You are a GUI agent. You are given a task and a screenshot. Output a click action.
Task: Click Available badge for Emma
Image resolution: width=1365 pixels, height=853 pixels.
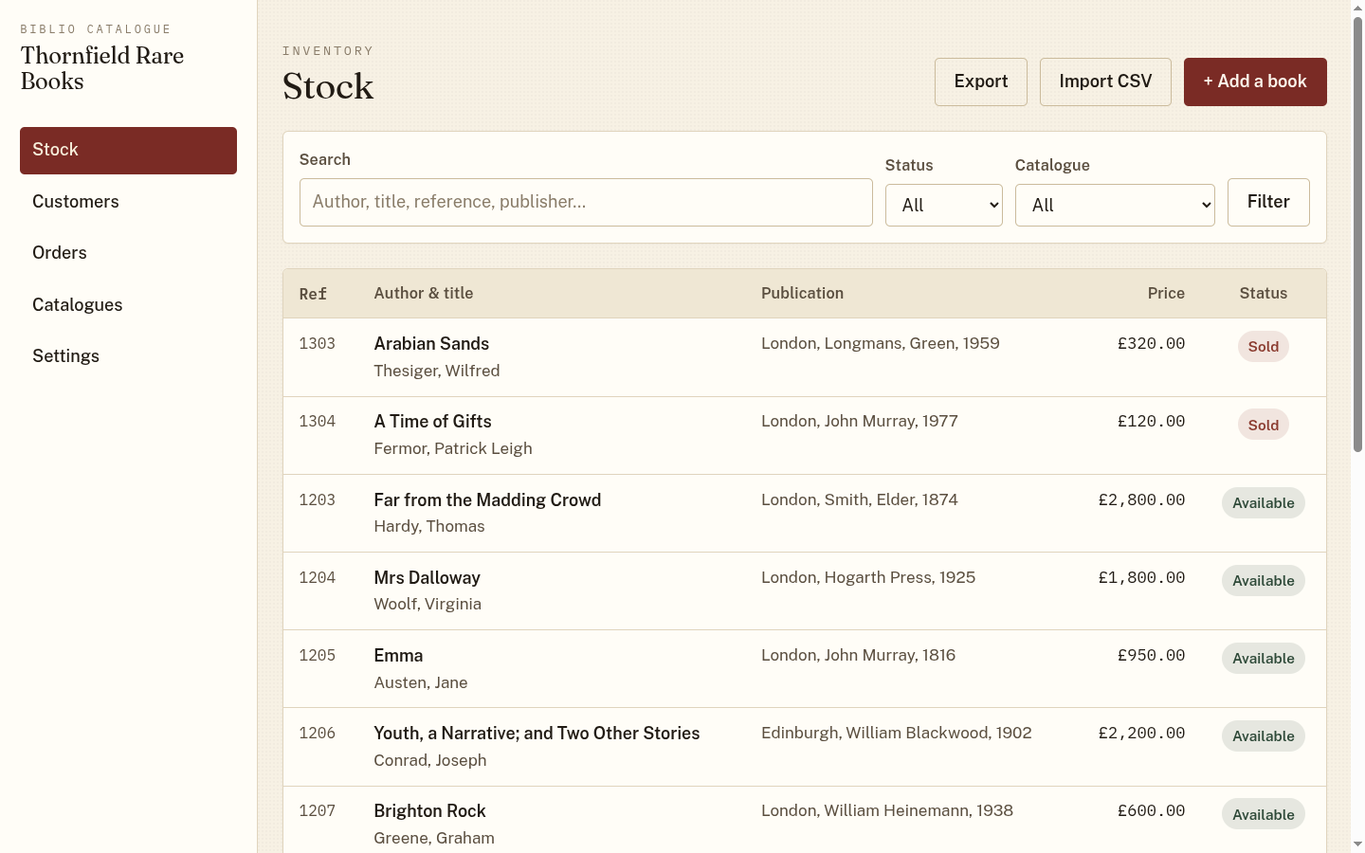1264,659
